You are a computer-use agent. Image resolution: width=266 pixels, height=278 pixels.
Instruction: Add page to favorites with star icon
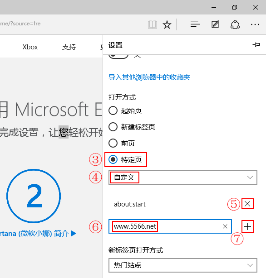click(167, 24)
